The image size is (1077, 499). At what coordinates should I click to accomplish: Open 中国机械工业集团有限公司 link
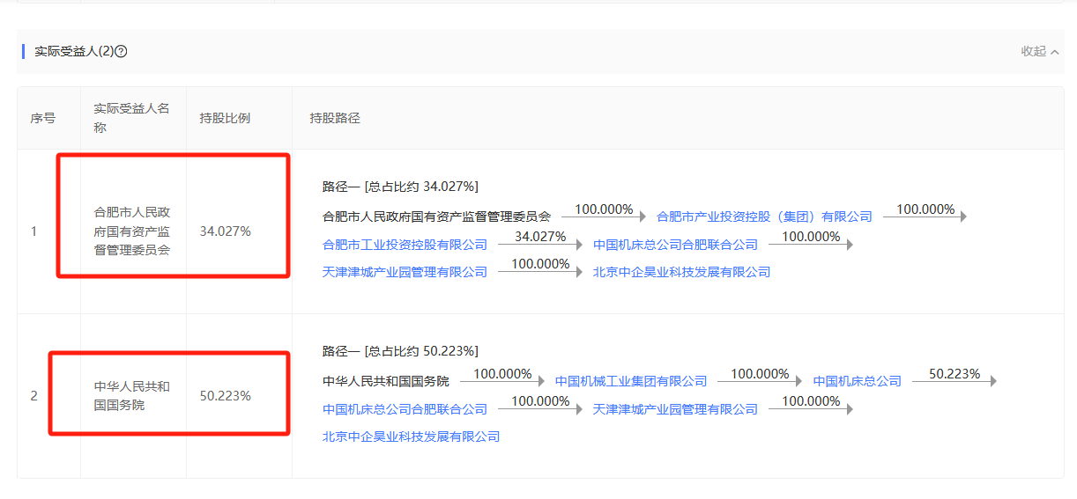tap(631, 381)
